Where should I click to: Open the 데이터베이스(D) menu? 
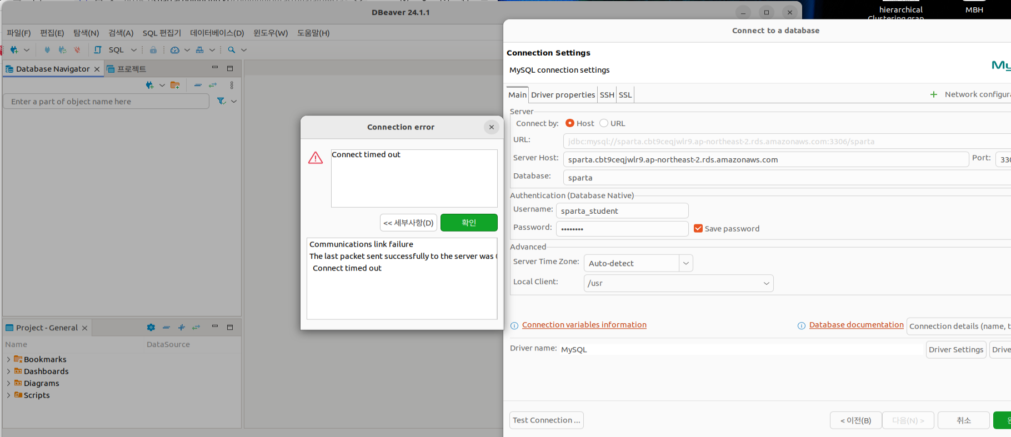tap(217, 33)
